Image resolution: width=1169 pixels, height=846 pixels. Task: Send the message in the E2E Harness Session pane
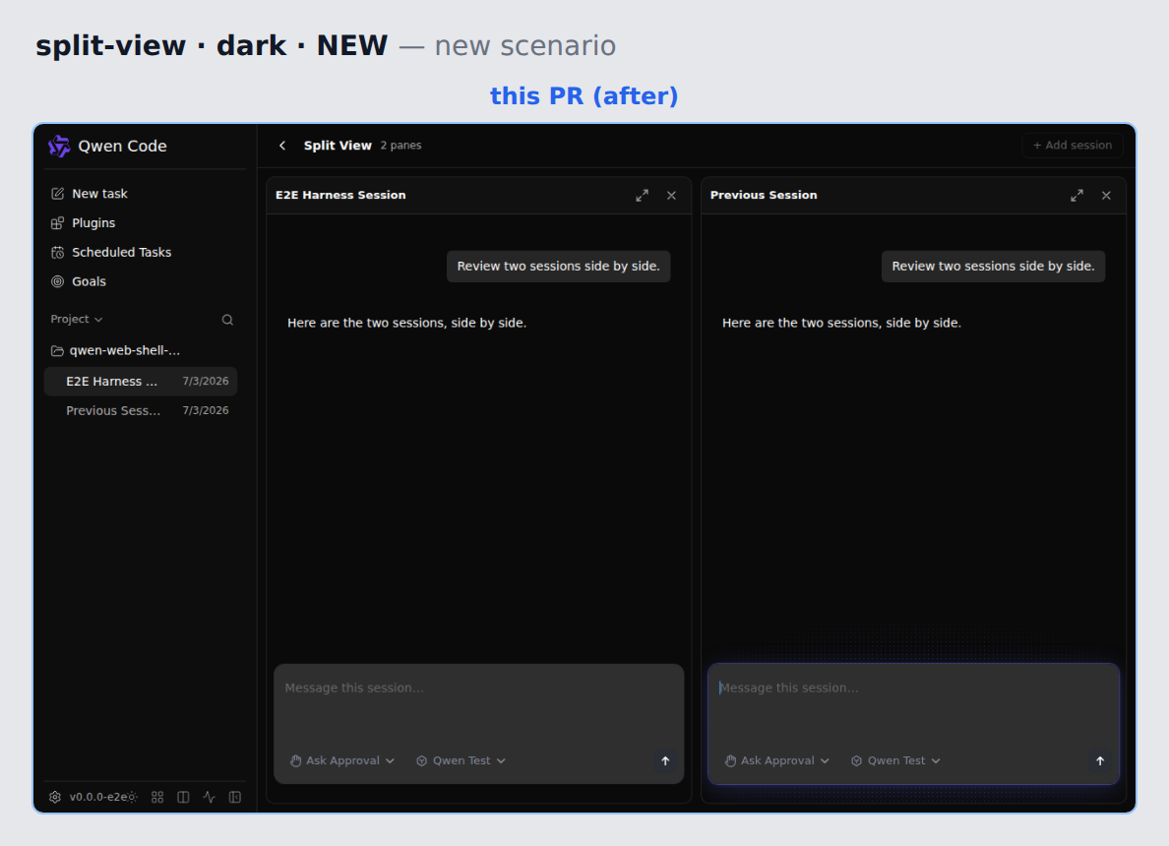point(665,761)
